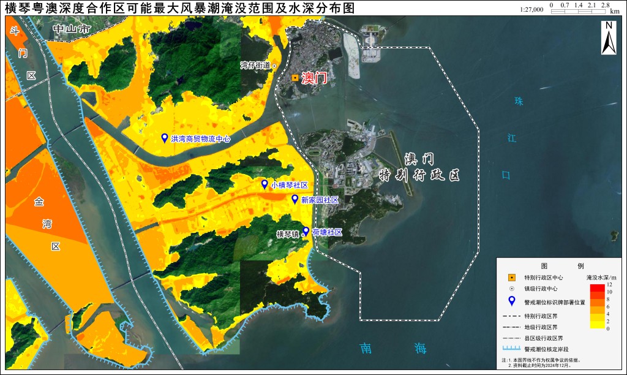The width and height of the screenshot is (627, 375).
Task: Click the legend's 地级行政区界 line symbol
Action: pos(511,327)
